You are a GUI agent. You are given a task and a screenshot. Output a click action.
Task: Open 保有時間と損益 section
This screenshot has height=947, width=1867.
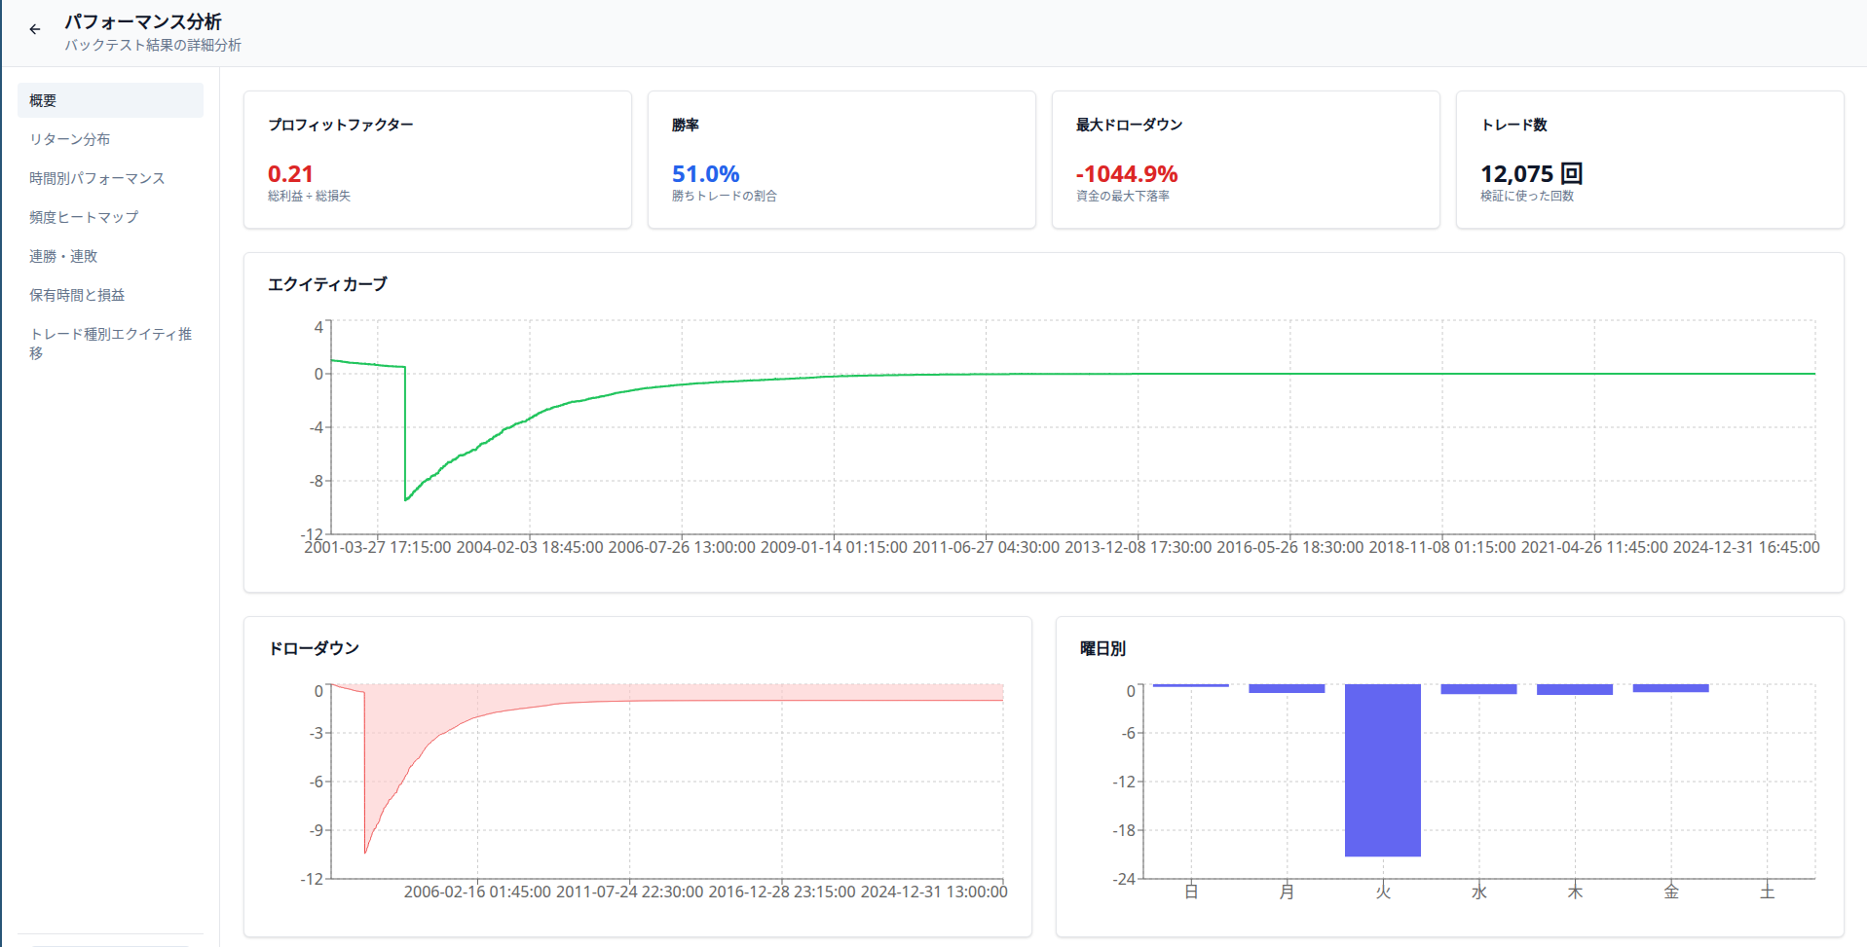click(77, 295)
